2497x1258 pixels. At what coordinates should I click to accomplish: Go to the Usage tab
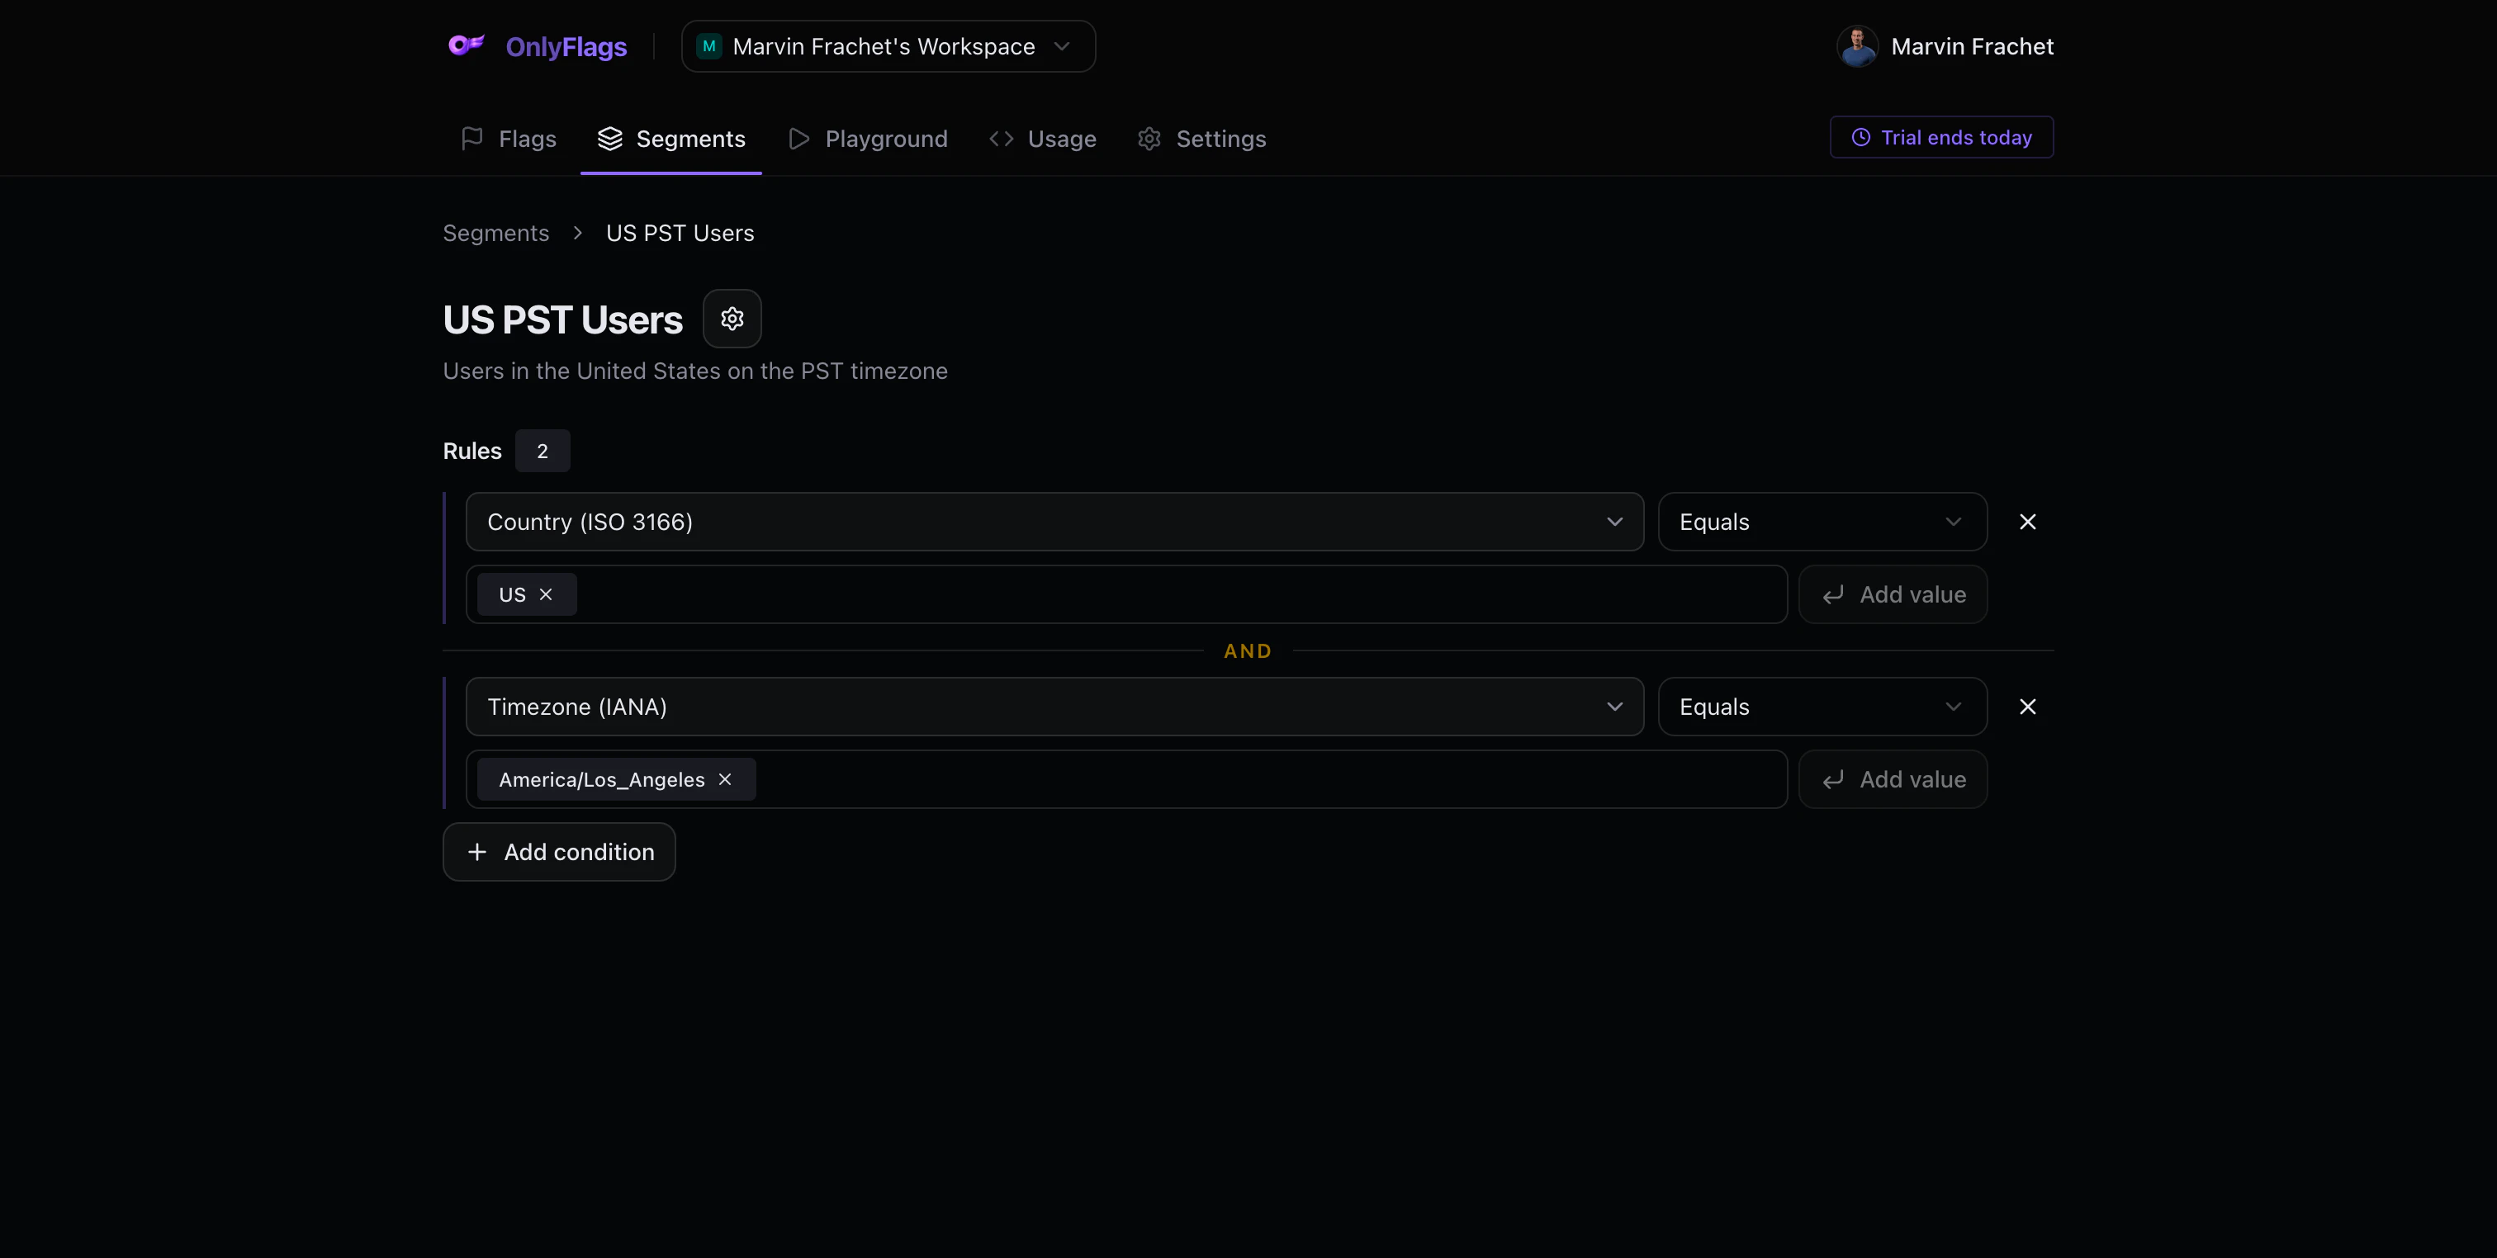1042,139
